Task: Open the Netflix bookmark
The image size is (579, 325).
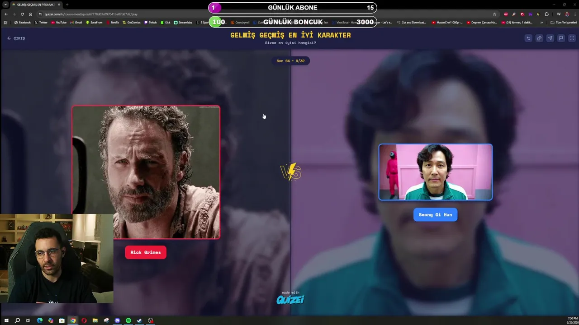Action: [112, 22]
